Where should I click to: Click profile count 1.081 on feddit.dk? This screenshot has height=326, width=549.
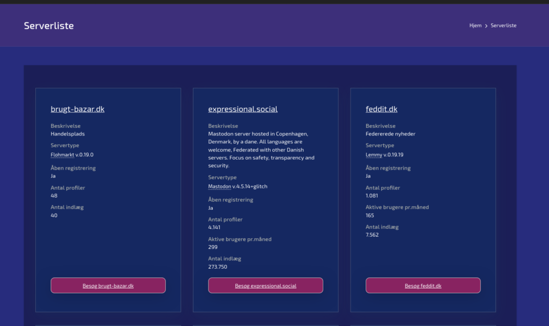pos(372,196)
